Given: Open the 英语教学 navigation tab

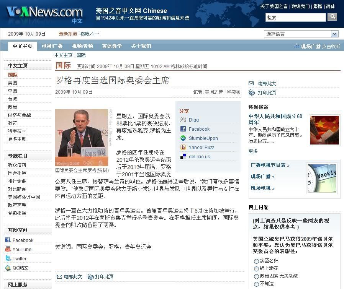Looking at the screenshot, I should [x=112, y=46].
